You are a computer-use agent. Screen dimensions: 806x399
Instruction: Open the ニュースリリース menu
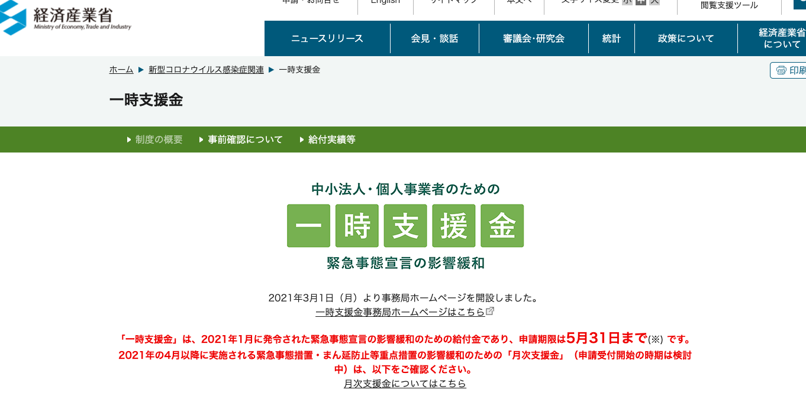pos(327,38)
